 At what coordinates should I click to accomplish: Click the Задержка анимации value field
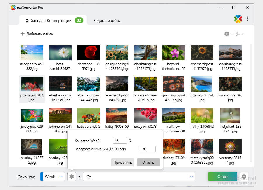(147, 149)
